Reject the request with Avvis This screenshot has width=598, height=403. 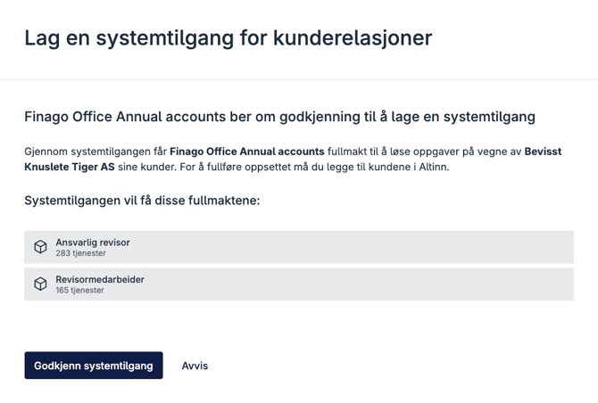tap(195, 366)
